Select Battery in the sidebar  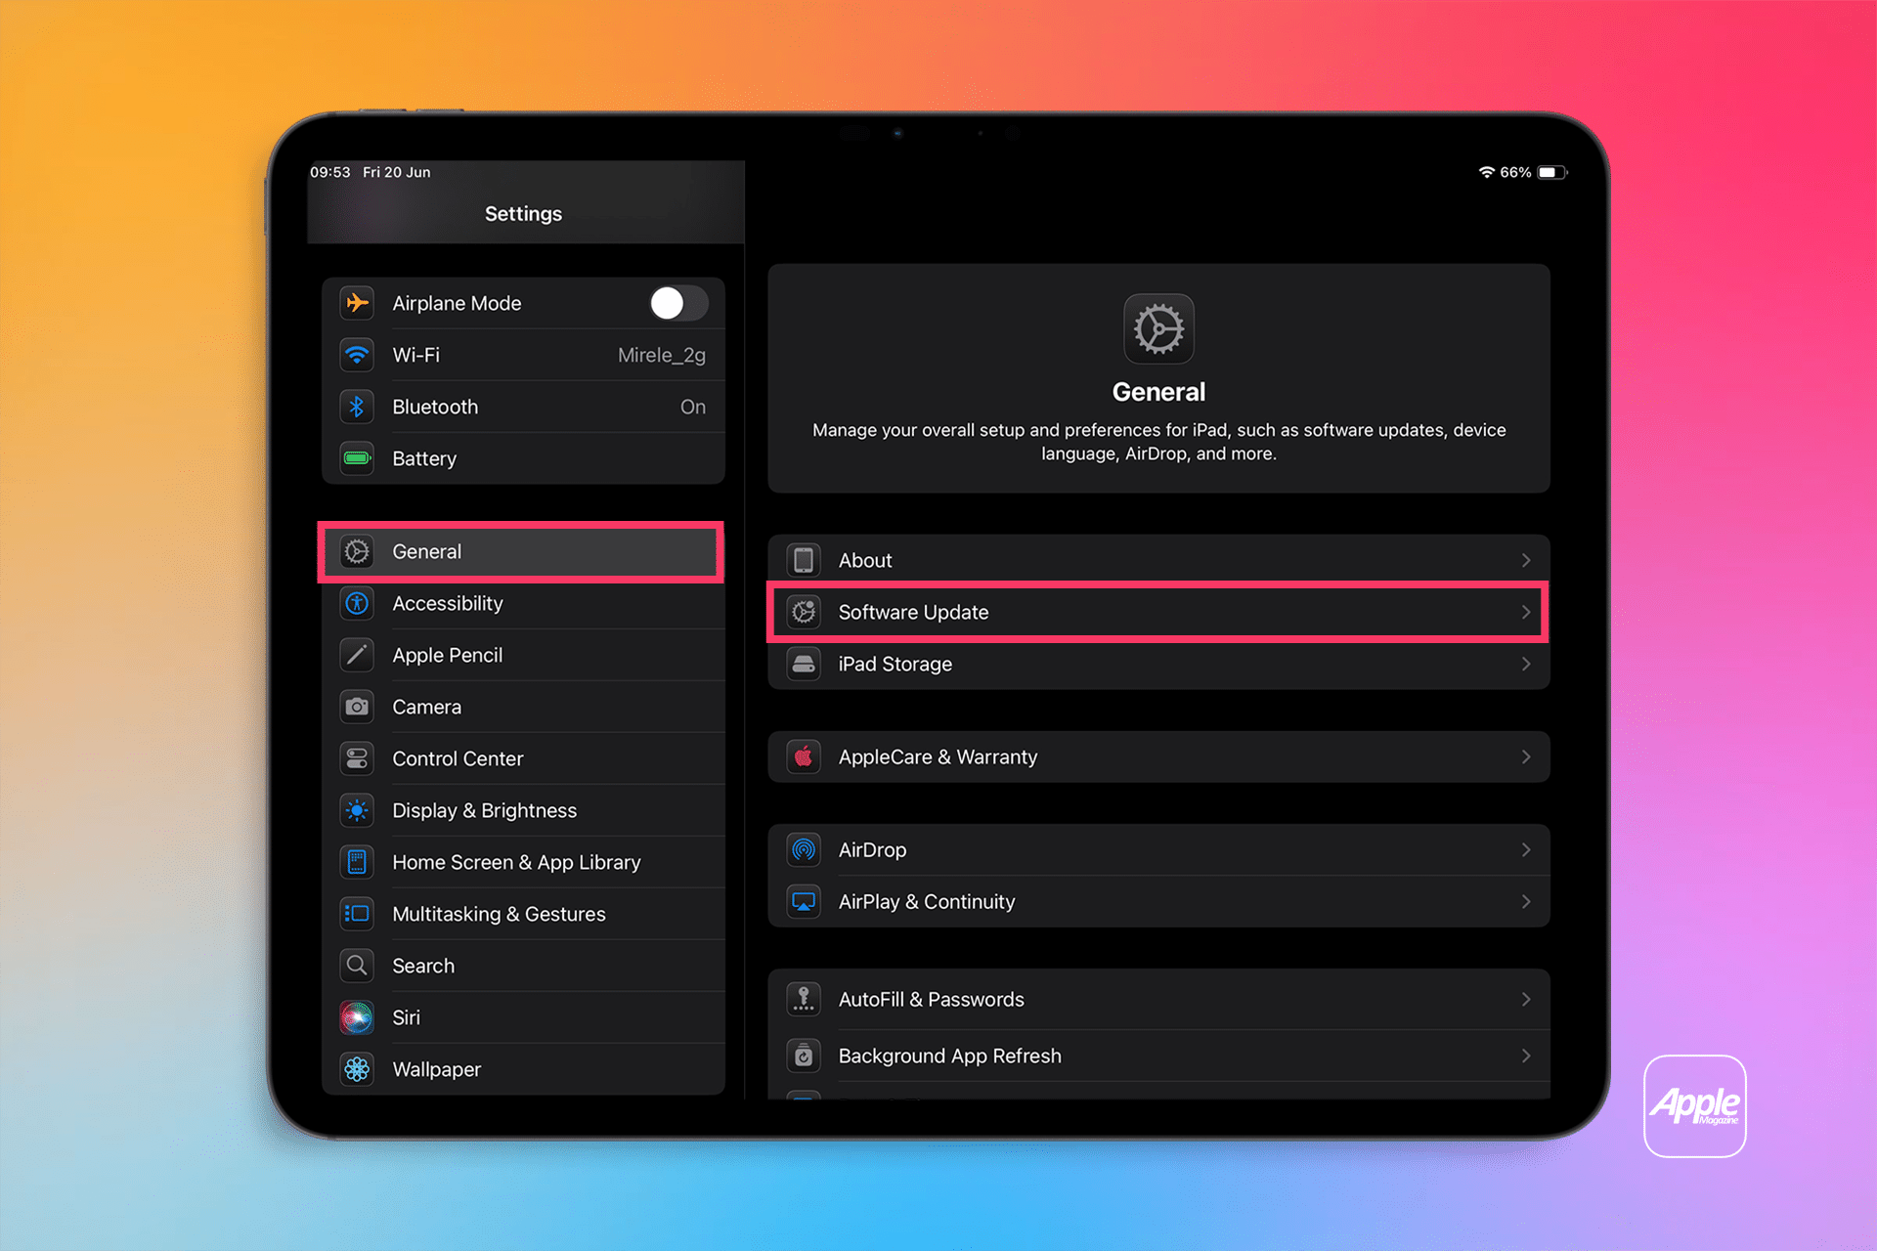pyautogui.click(x=523, y=458)
